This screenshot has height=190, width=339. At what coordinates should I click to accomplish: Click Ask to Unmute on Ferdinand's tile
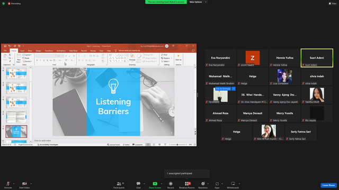[223, 89]
